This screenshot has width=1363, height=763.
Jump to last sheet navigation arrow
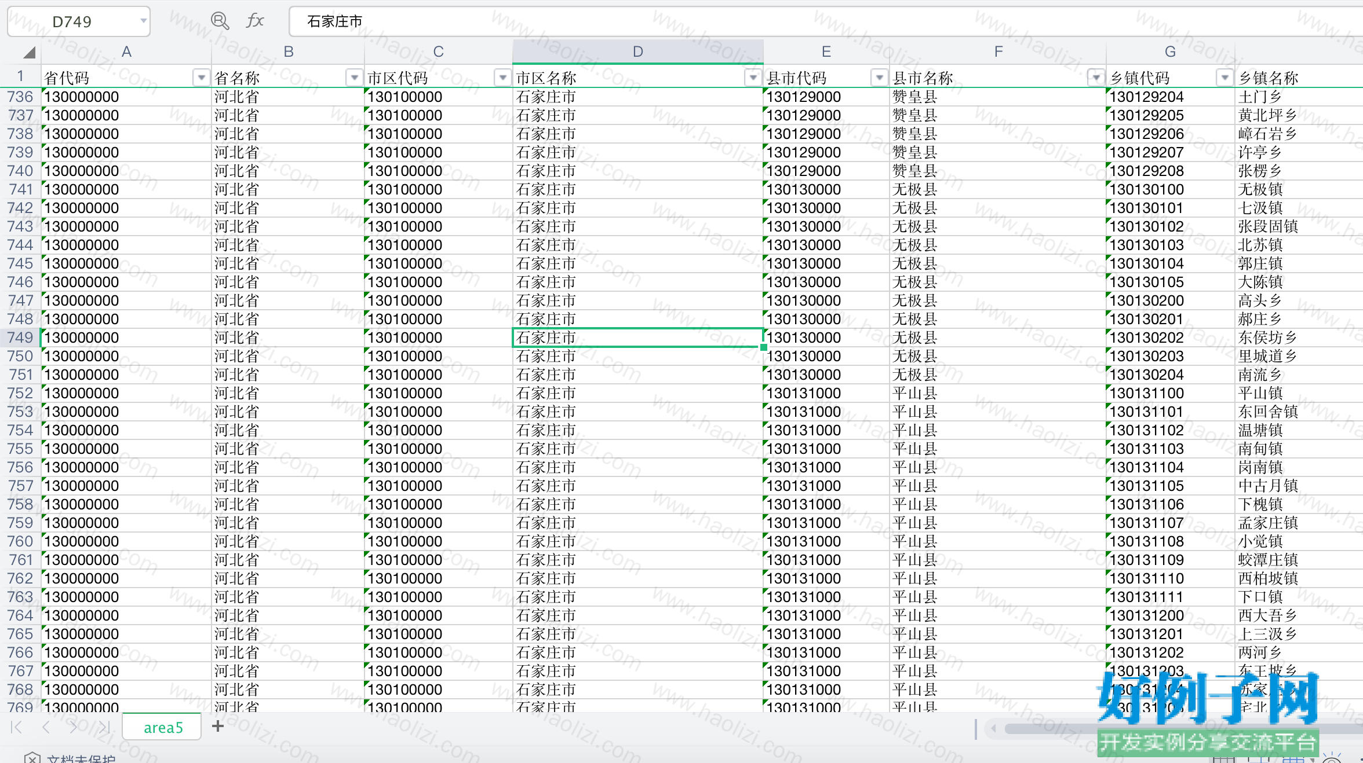104,727
